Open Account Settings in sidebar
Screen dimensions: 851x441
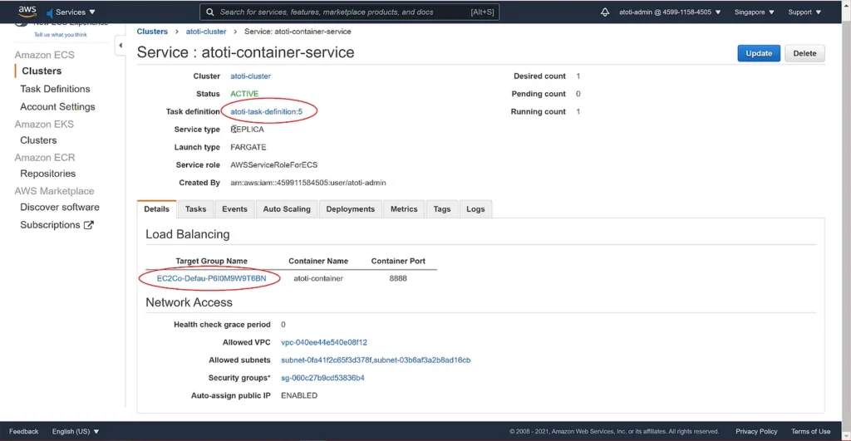(57, 107)
